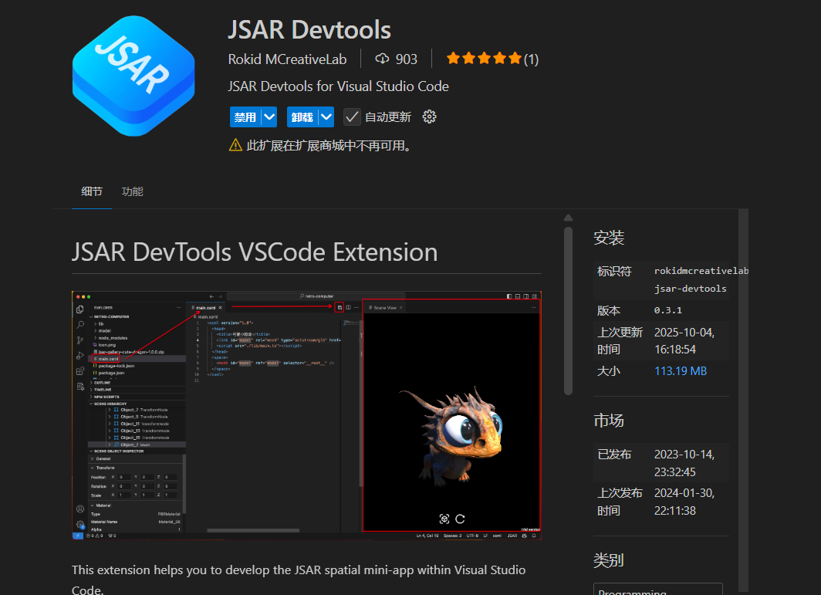Open the Rokid MCreativeLab publisher link
This screenshot has height=595, width=821.
287,59
